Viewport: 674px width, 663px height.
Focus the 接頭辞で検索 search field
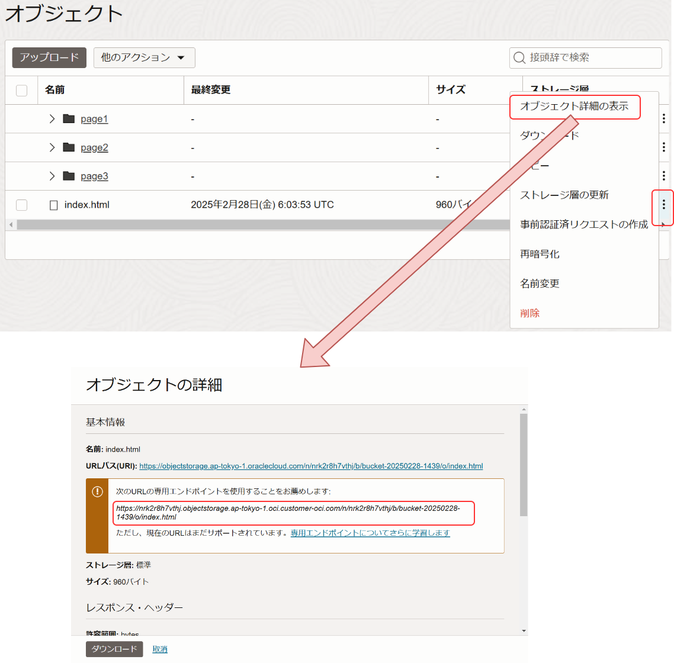585,57
